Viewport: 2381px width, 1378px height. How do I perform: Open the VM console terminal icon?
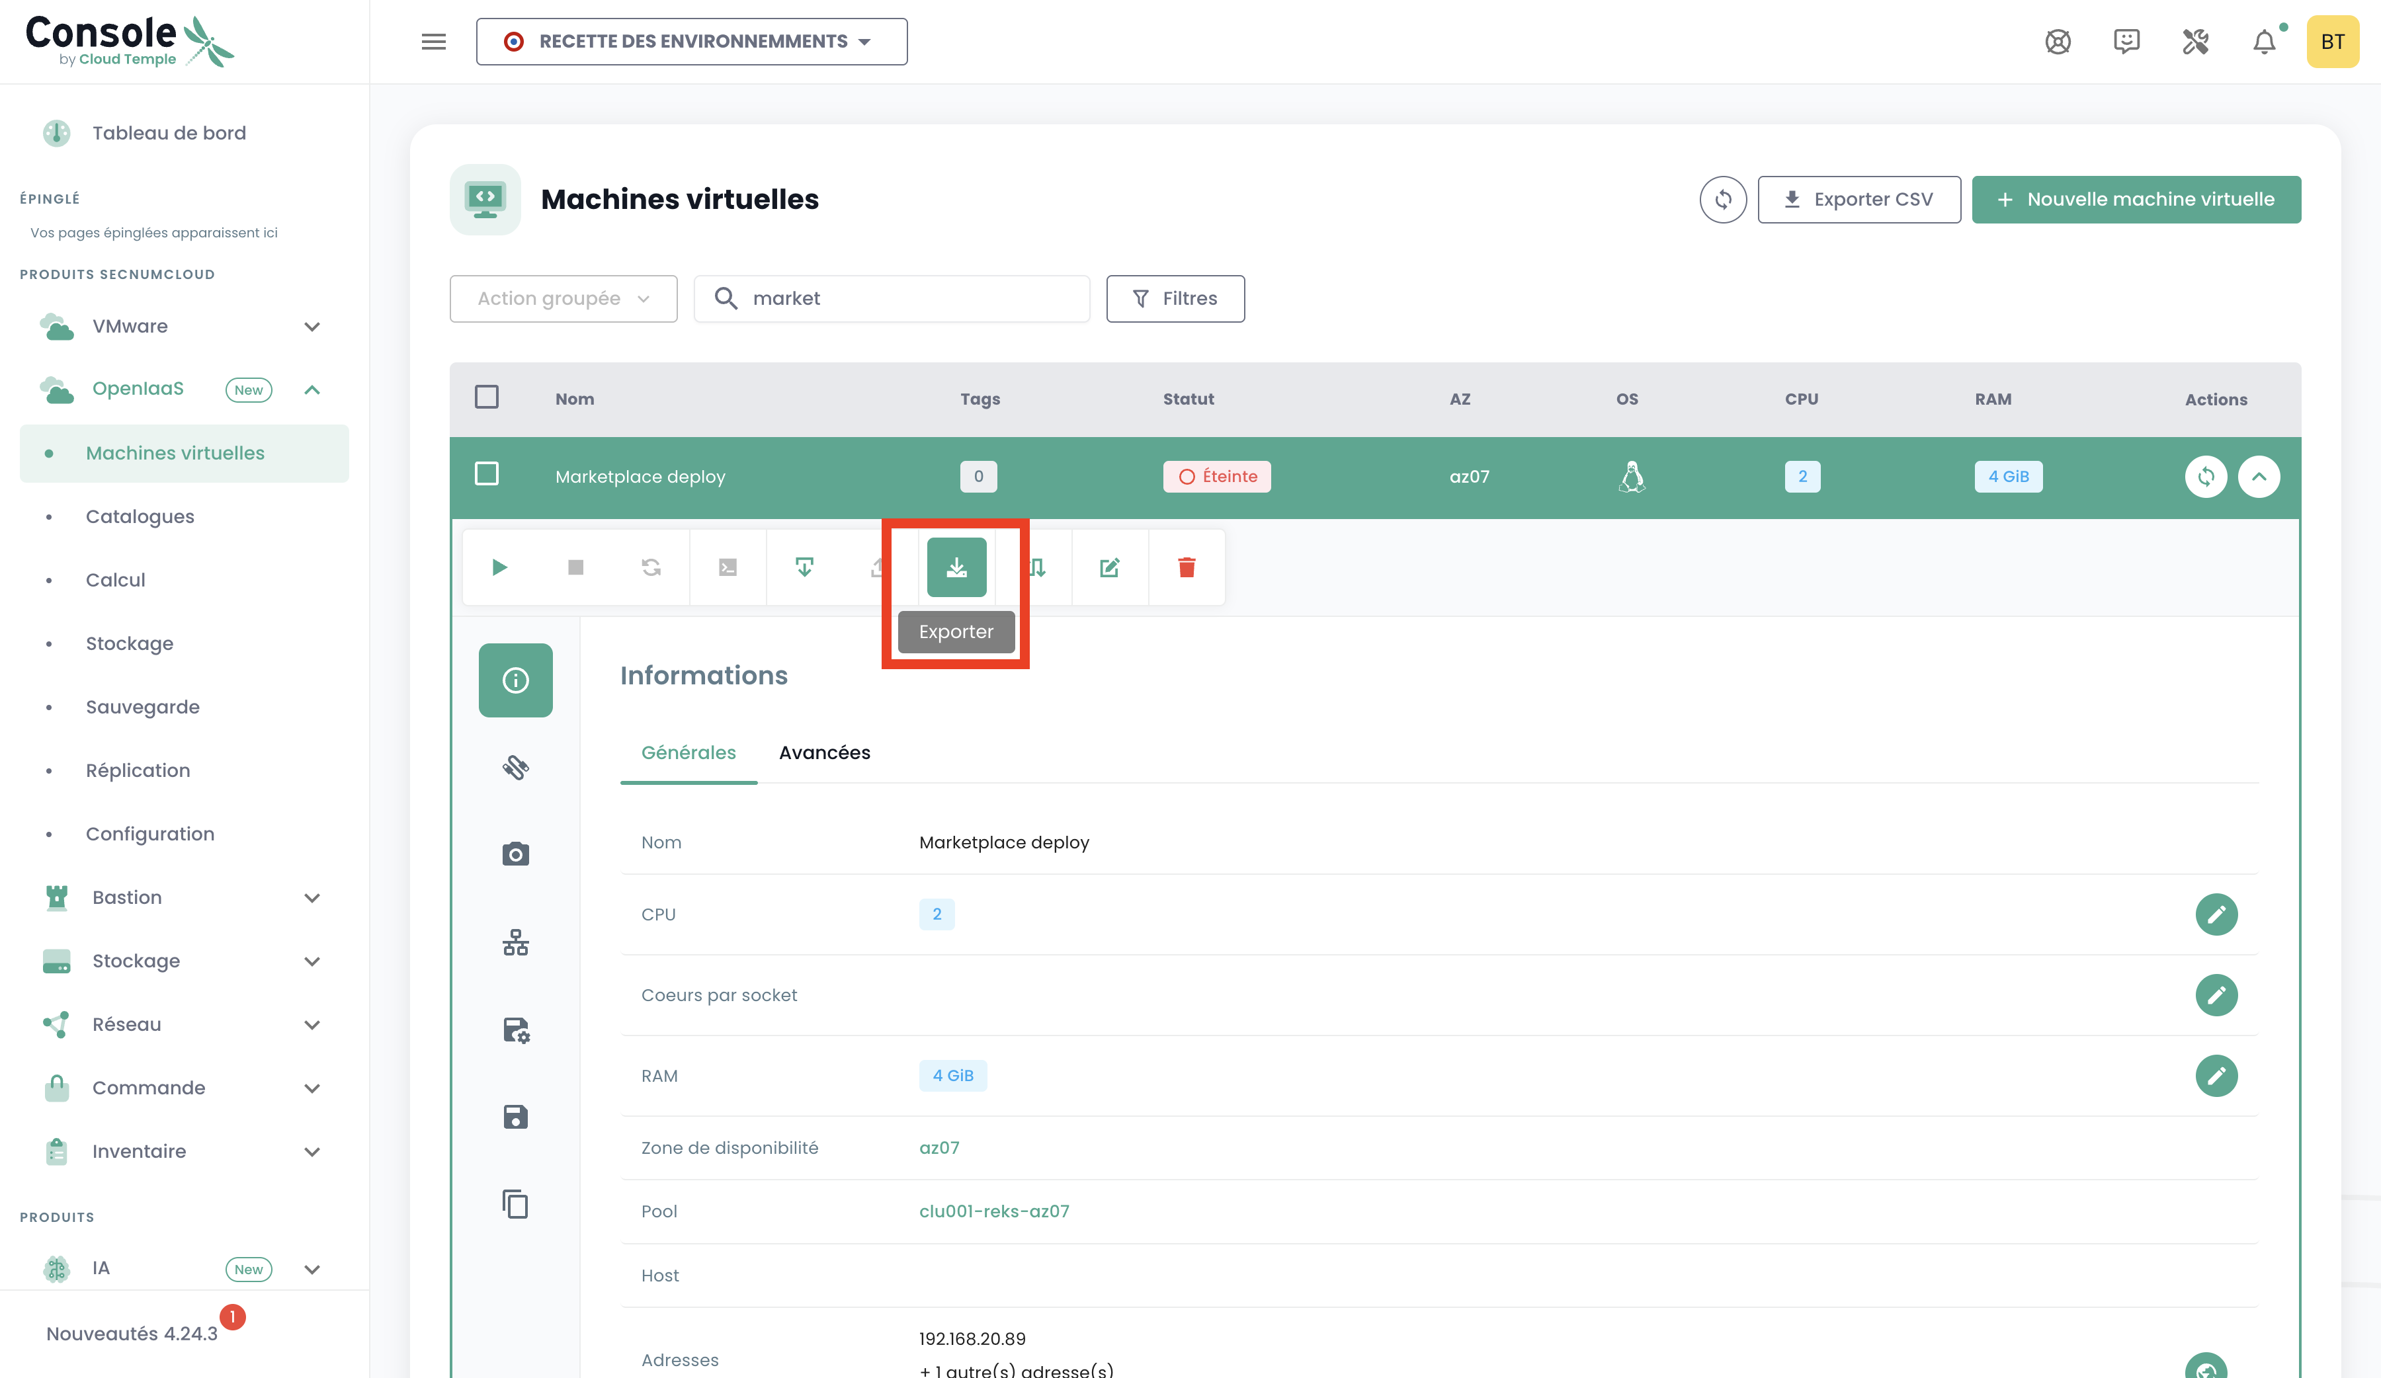pyautogui.click(x=728, y=567)
